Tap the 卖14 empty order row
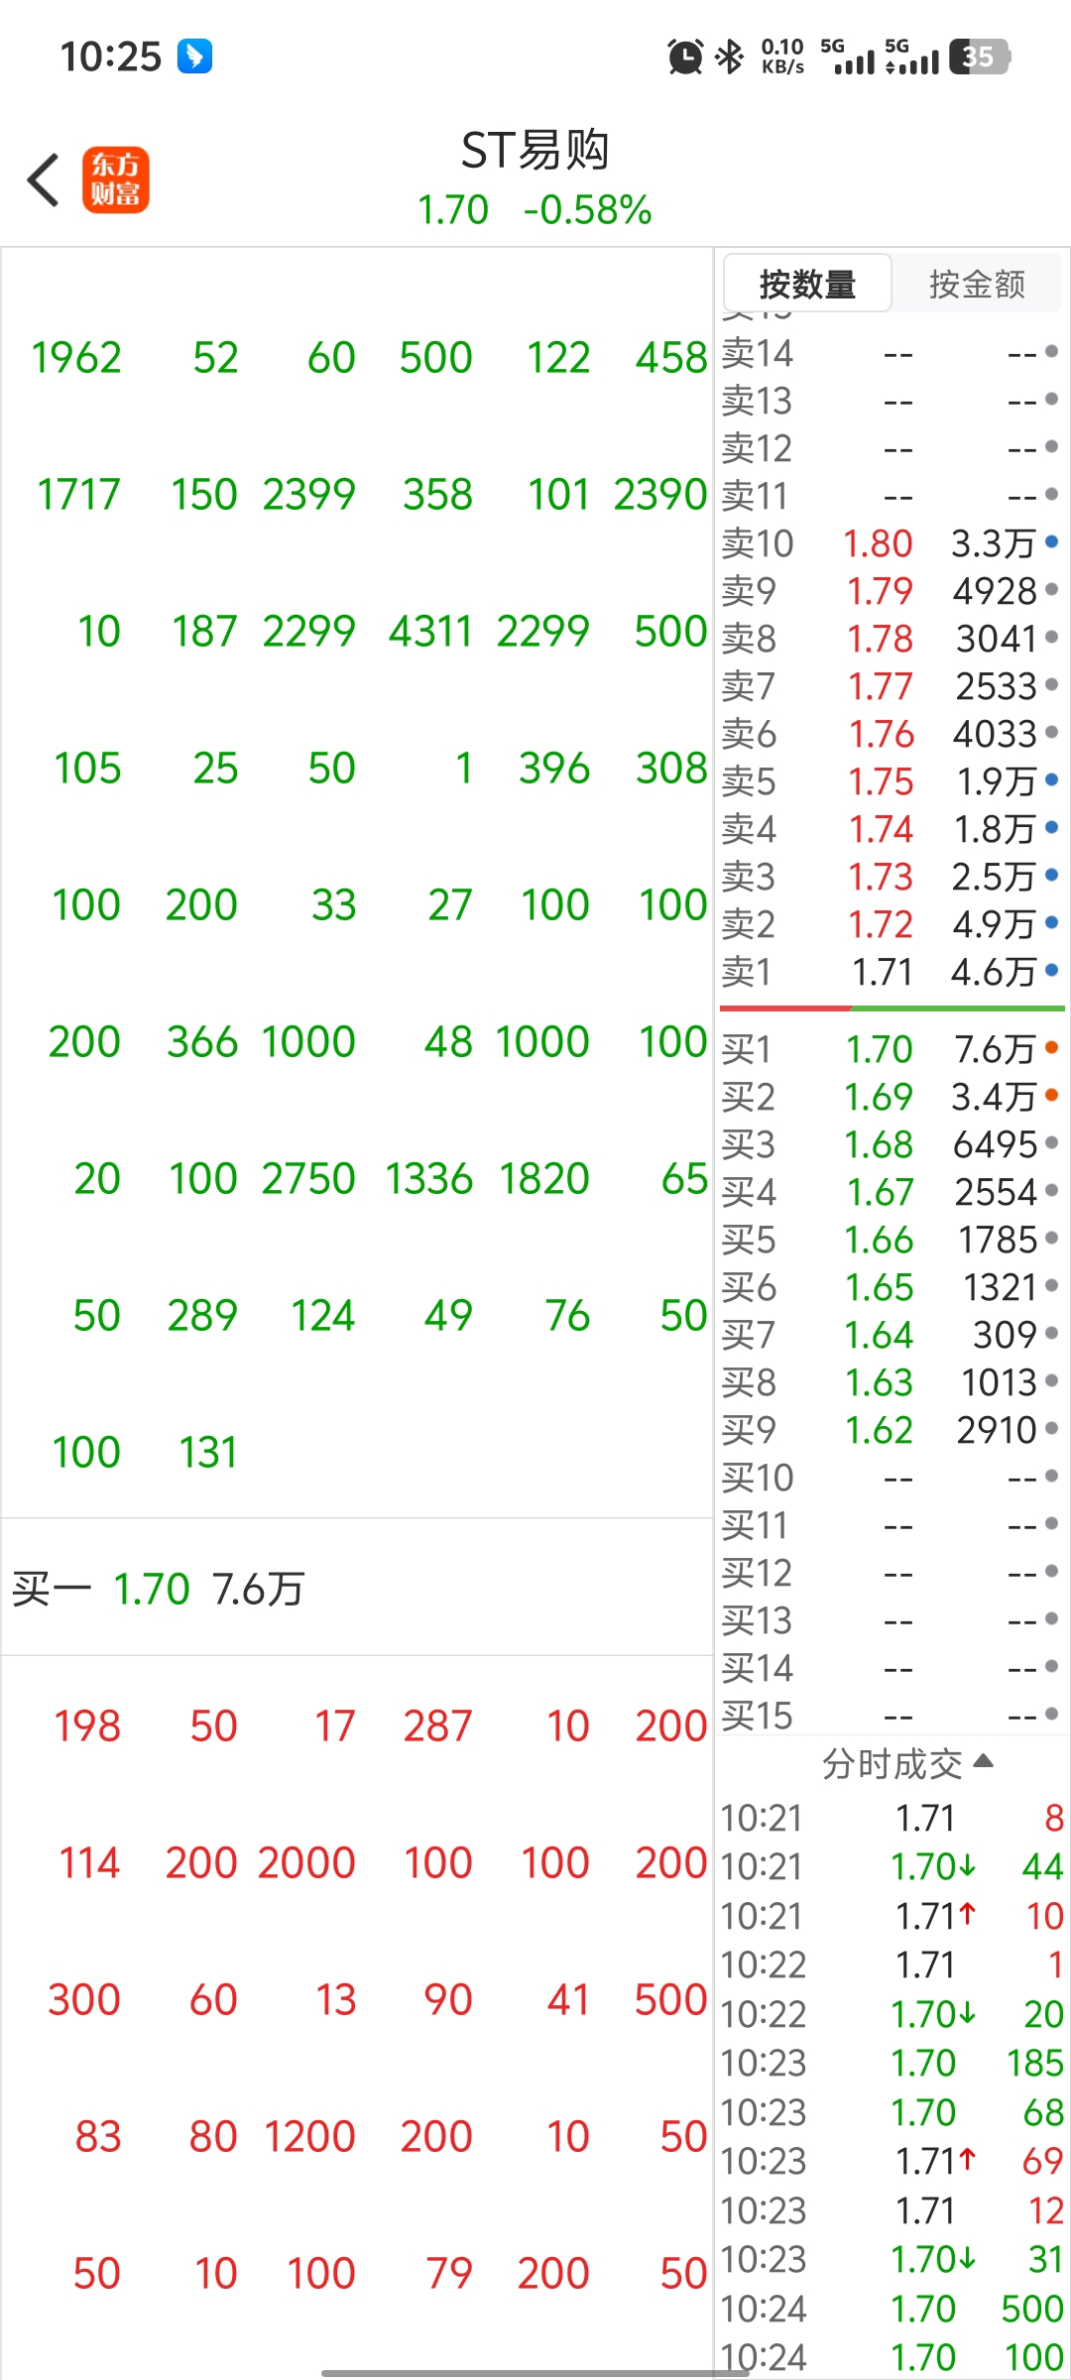1071x2380 pixels. [891, 353]
